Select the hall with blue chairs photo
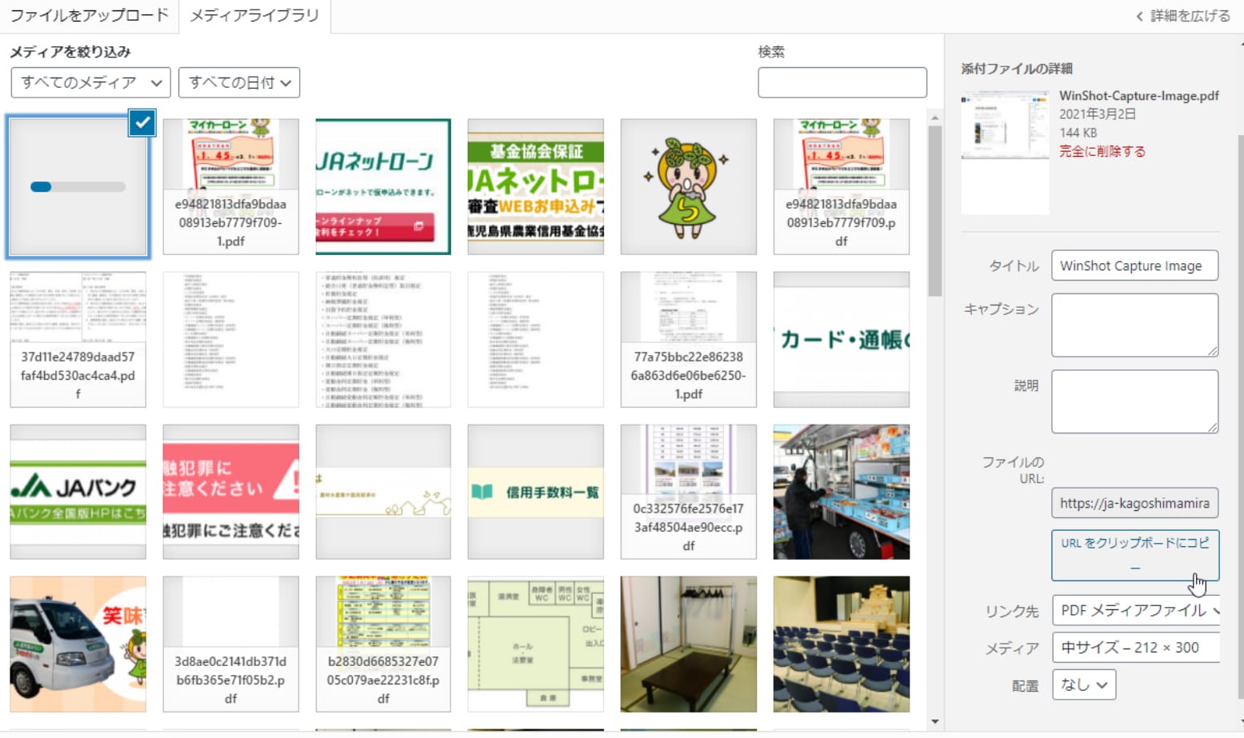 (x=841, y=644)
